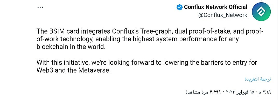Click the word "Metaverse" in the tweet

coord(94,70)
